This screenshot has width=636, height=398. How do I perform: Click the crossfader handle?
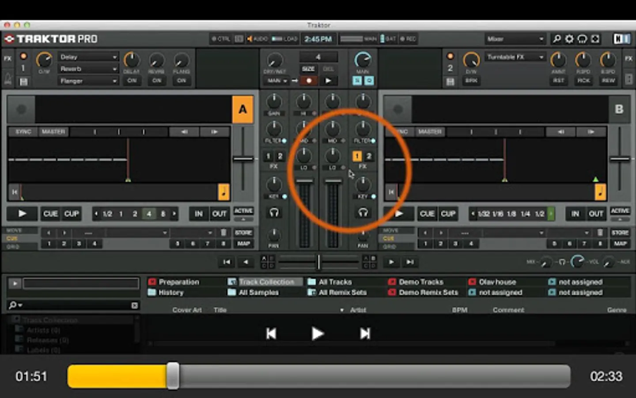tap(318, 262)
